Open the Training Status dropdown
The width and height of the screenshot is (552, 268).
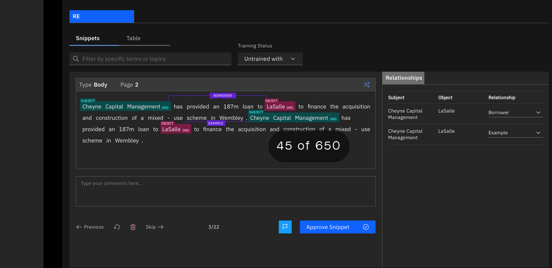pos(270,59)
